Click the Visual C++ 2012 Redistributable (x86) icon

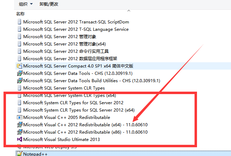pos(20,132)
